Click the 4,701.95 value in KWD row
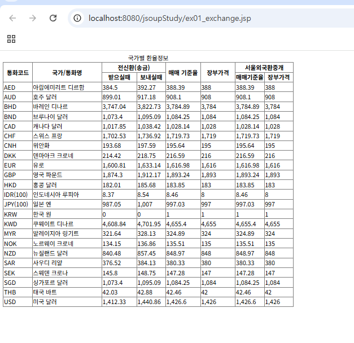The height and width of the screenshot is (343, 354). [x=149, y=224]
